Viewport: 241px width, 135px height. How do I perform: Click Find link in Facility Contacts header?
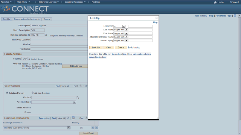58,86
